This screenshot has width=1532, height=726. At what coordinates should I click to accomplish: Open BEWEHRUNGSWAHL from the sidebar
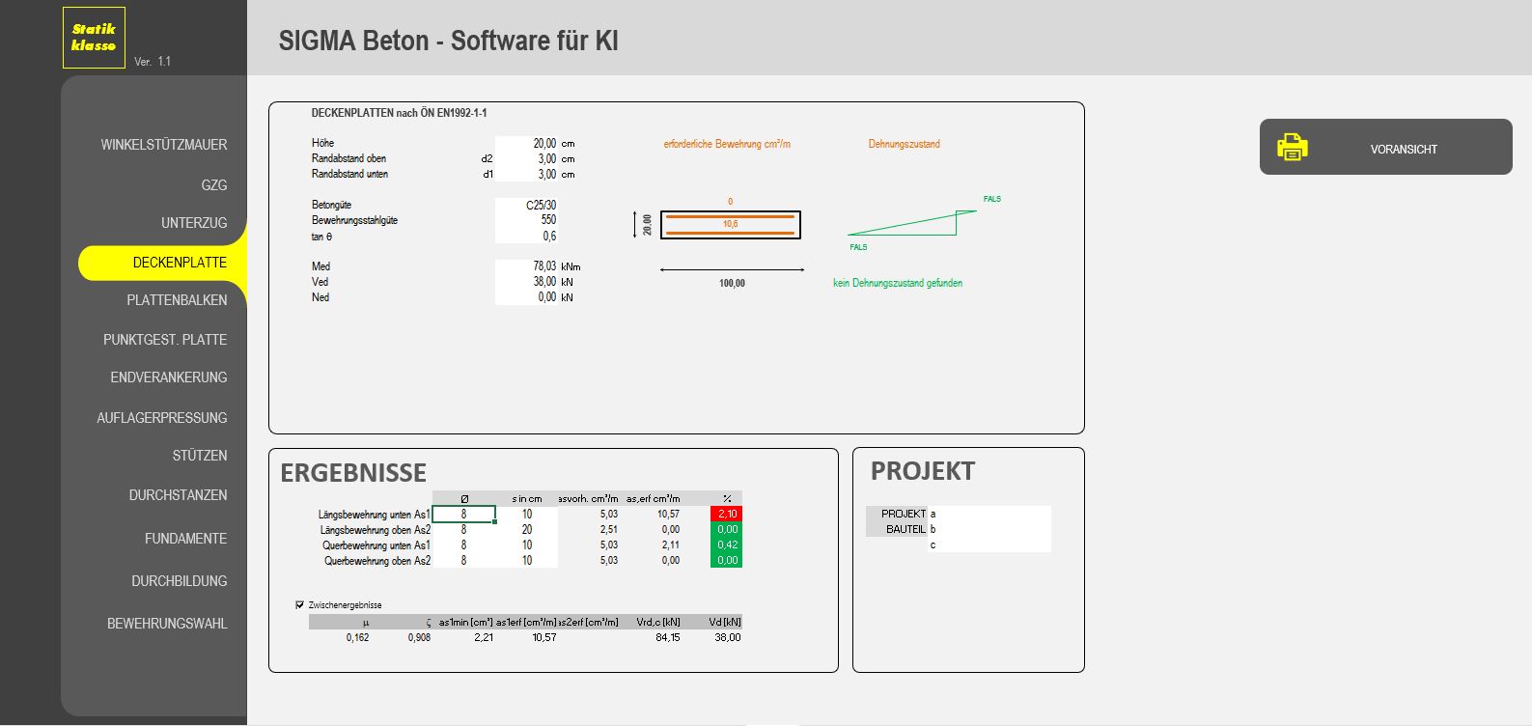tap(167, 624)
